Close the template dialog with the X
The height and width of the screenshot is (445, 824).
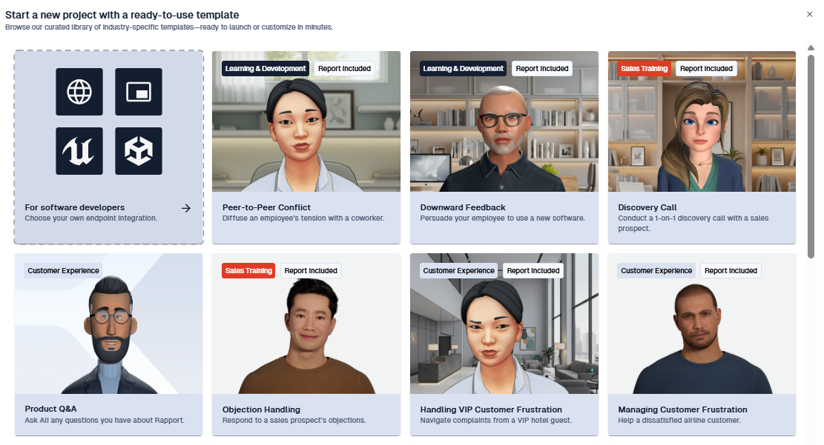point(809,14)
